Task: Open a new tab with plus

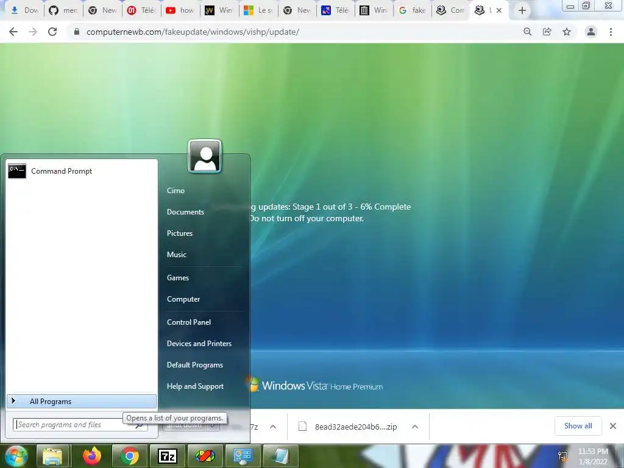Action: point(522,10)
